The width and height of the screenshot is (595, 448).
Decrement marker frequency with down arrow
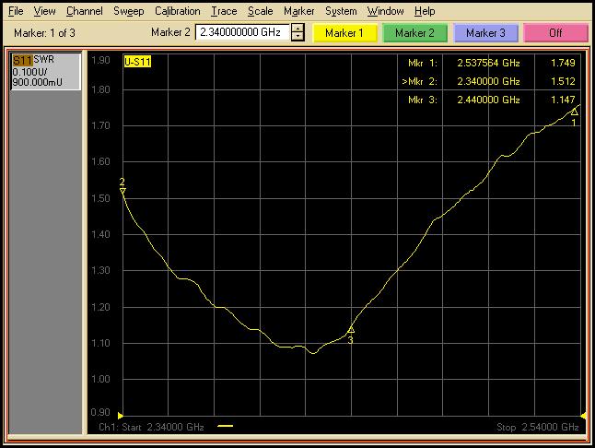tap(297, 37)
